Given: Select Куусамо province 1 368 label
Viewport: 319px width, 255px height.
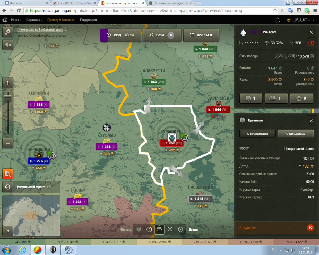Looking at the screenshot, I should tap(107, 147).
